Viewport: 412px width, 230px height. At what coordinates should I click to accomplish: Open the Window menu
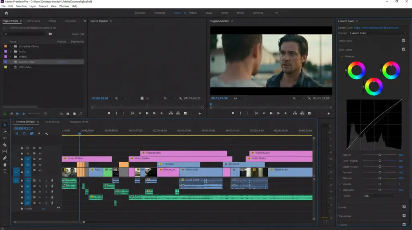point(64,6)
